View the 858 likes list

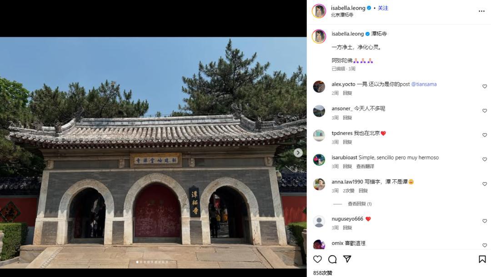click(322, 273)
